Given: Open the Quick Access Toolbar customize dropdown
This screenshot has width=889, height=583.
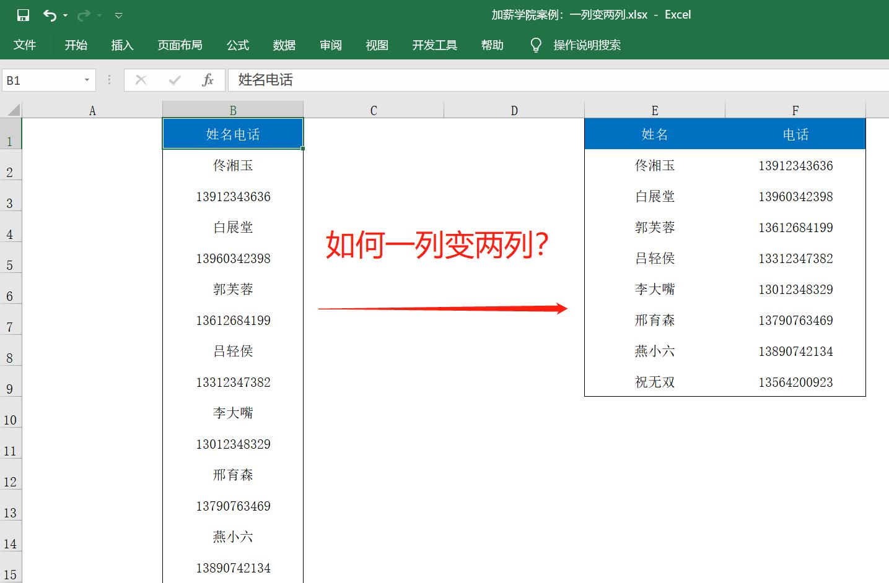Looking at the screenshot, I should (x=118, y=15).
